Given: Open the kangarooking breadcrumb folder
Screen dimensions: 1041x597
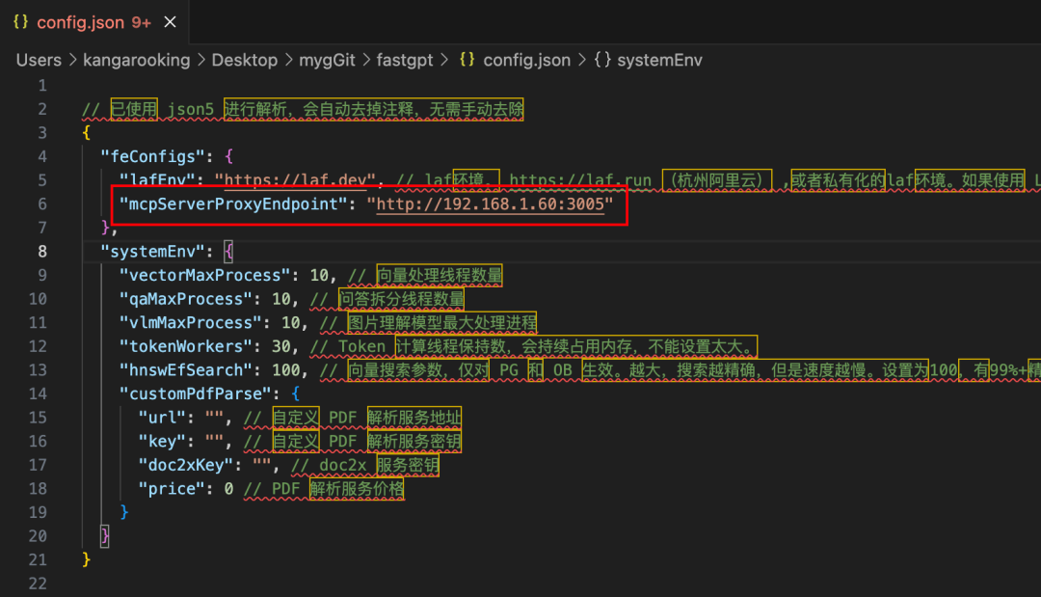Looking at the screenshot, I should pyautogui.click(x=136, y=60).
